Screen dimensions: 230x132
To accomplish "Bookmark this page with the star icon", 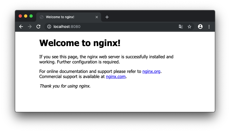I will (189, 27).
